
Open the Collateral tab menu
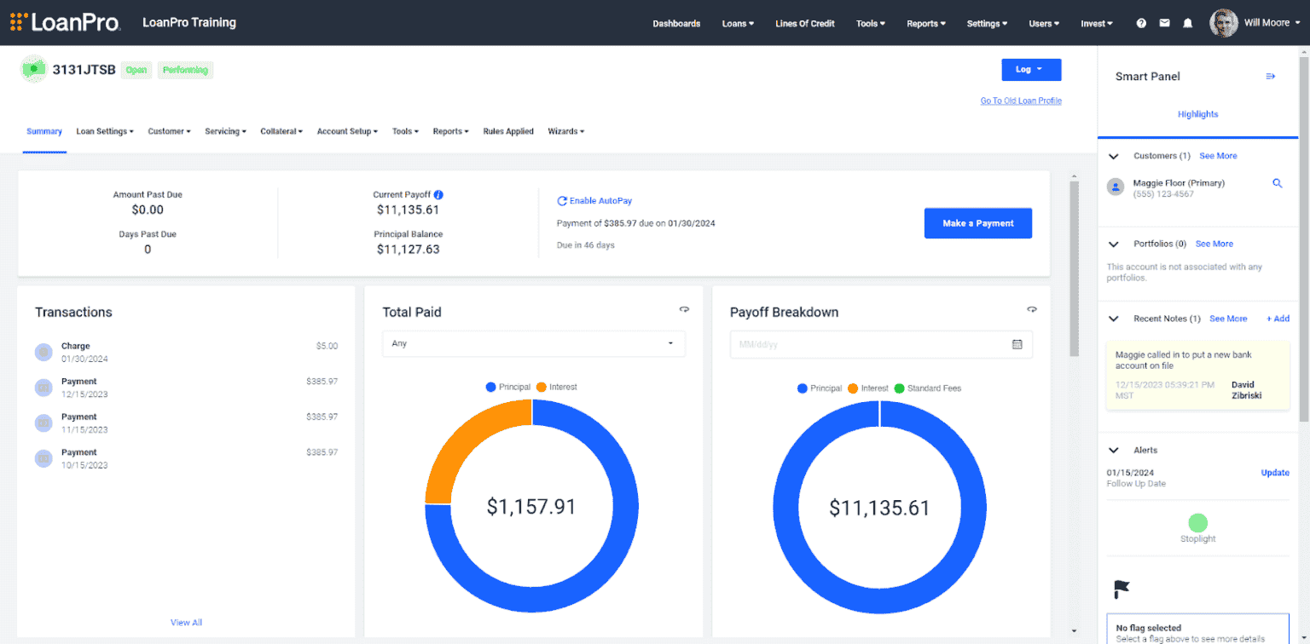(281, 131)
